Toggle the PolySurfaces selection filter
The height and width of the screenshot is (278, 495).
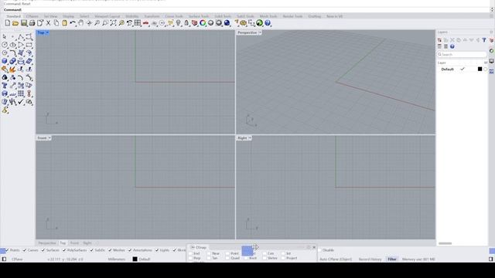[74, 250]
